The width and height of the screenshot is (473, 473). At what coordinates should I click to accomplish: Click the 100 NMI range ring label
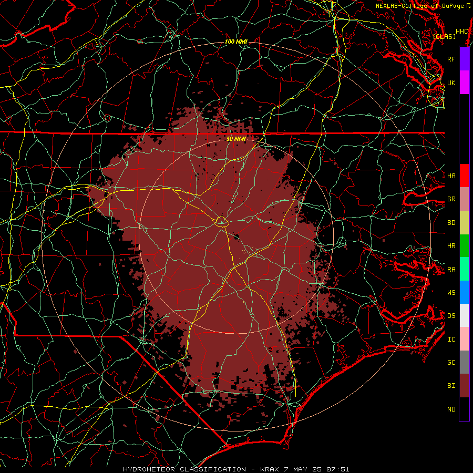click(x=236, y=42)
